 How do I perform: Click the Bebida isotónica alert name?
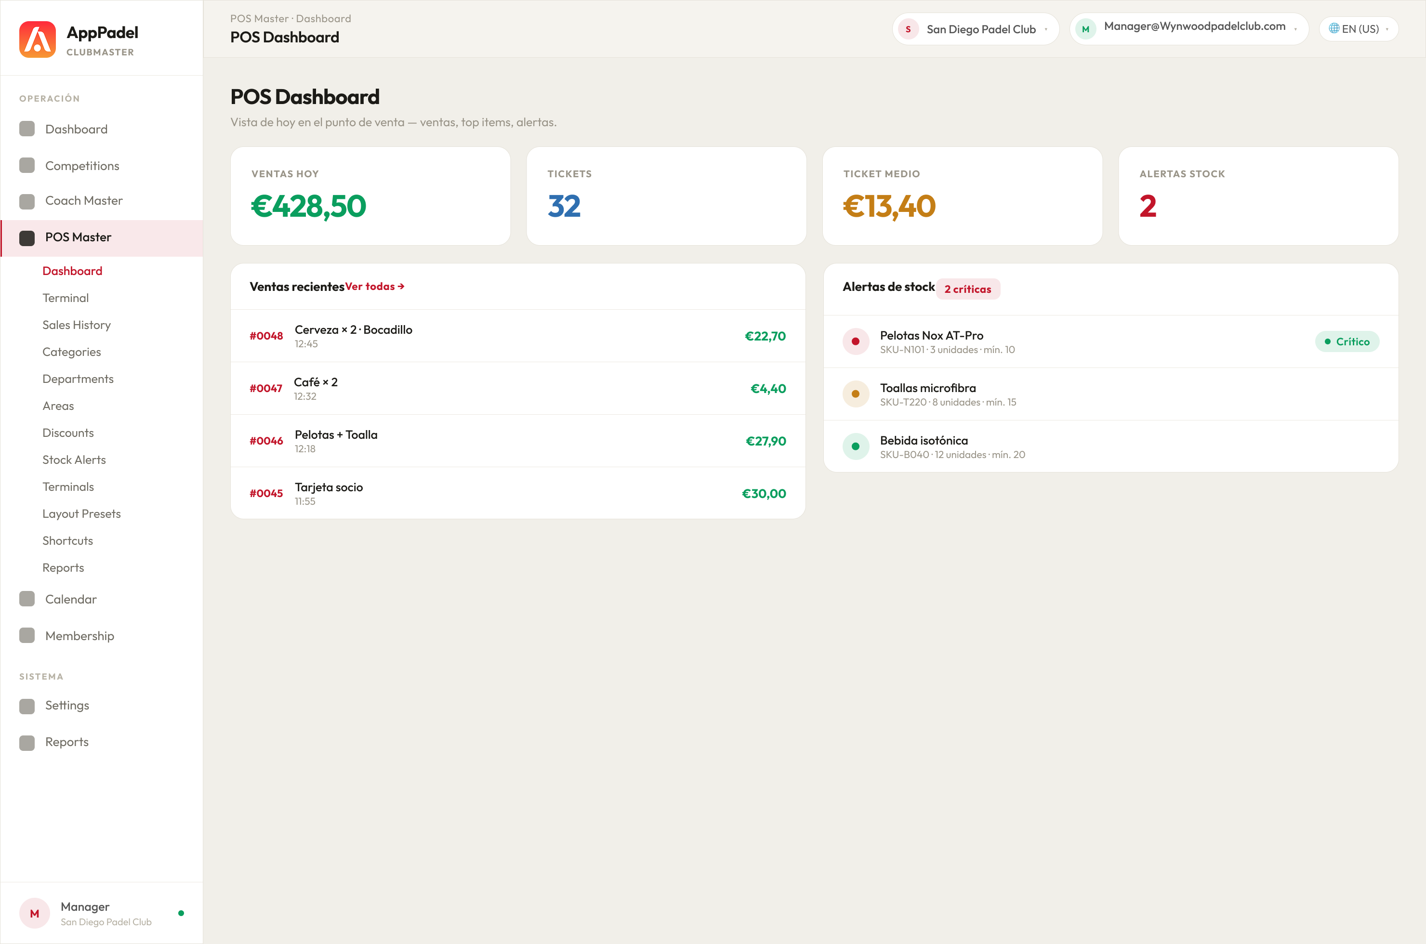click(924, 440)
